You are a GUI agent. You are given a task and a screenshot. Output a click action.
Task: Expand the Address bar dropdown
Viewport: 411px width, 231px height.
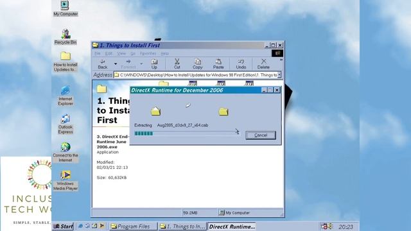(x=279, y=75)
